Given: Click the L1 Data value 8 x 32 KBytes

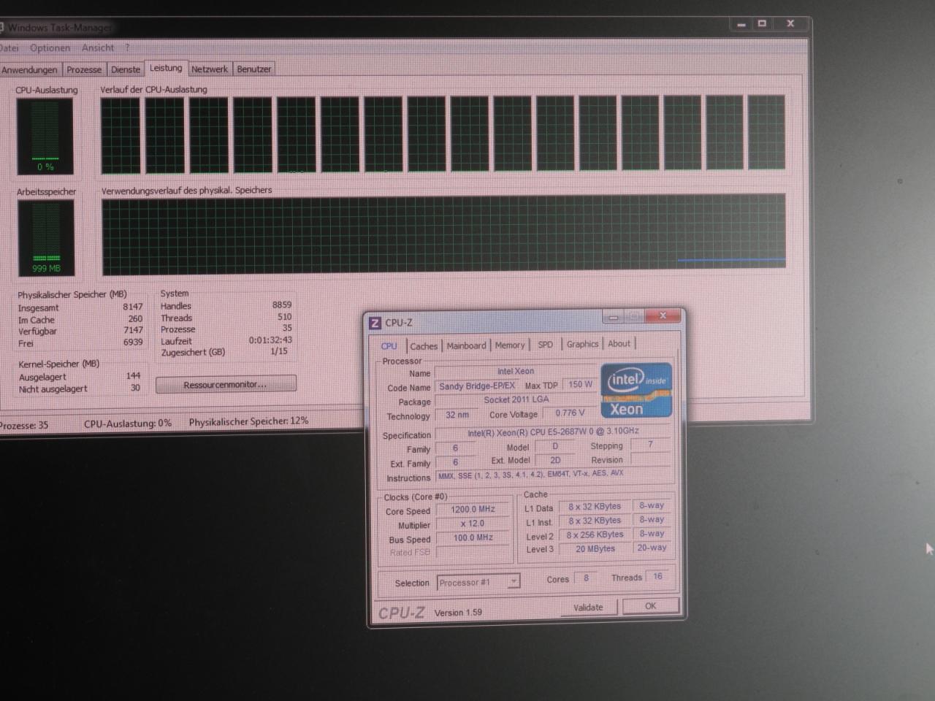Looking at the screenshot, I should (595, 507).
